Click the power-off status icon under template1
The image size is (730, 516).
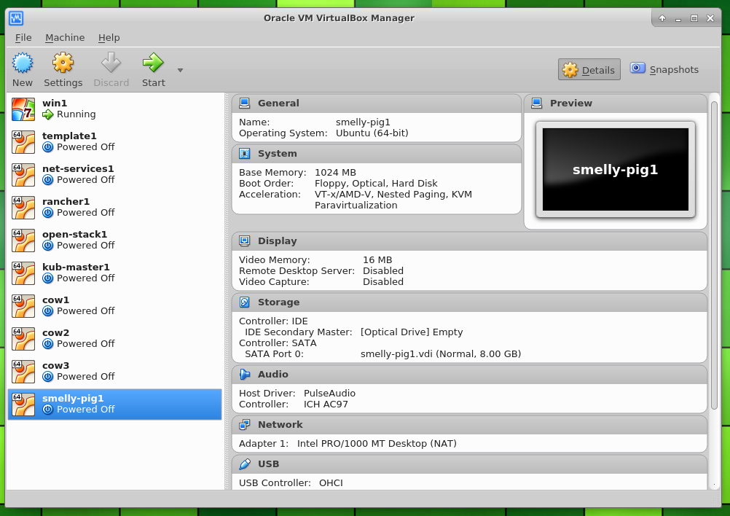click(x=48, y=147)
